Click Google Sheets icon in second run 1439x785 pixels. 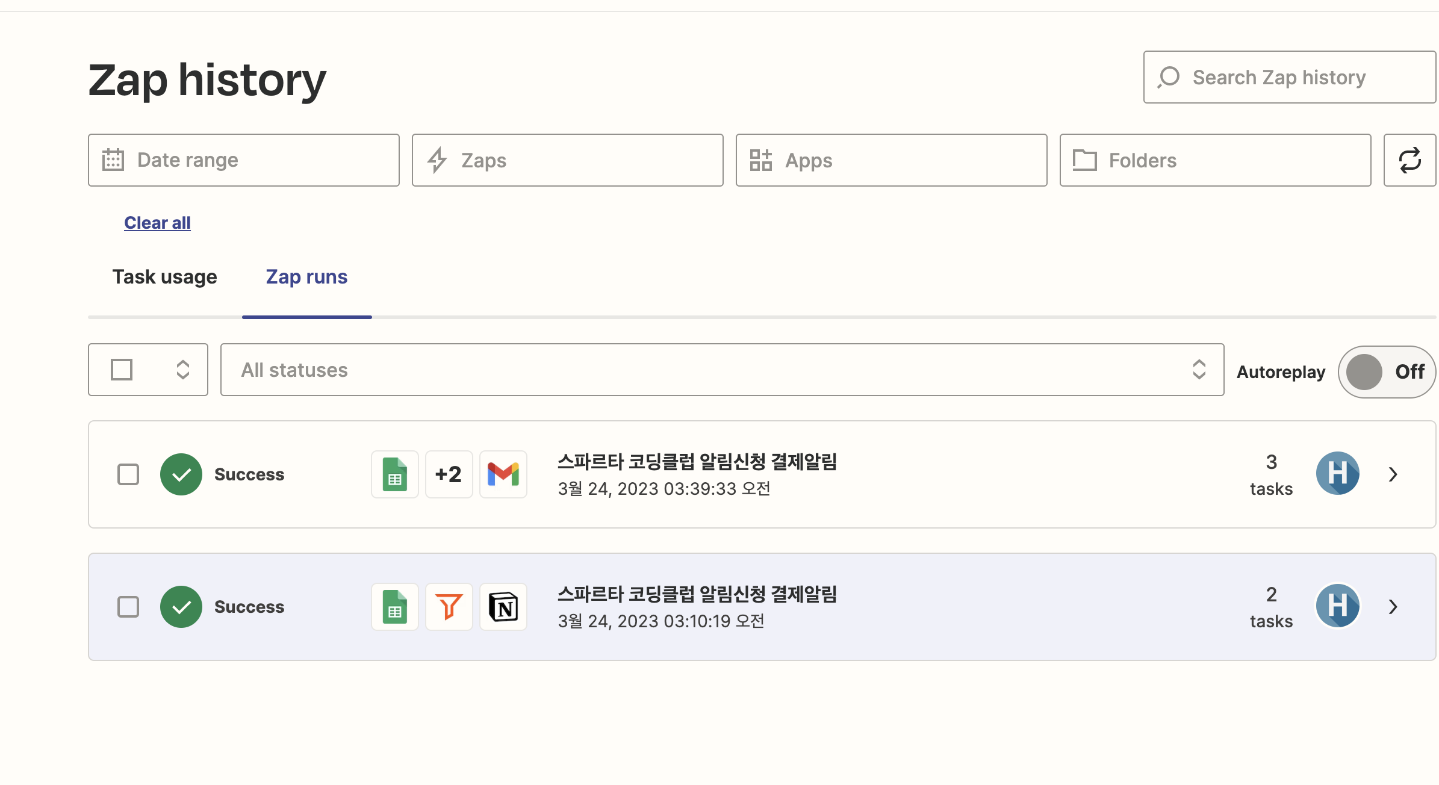(394, 607)
